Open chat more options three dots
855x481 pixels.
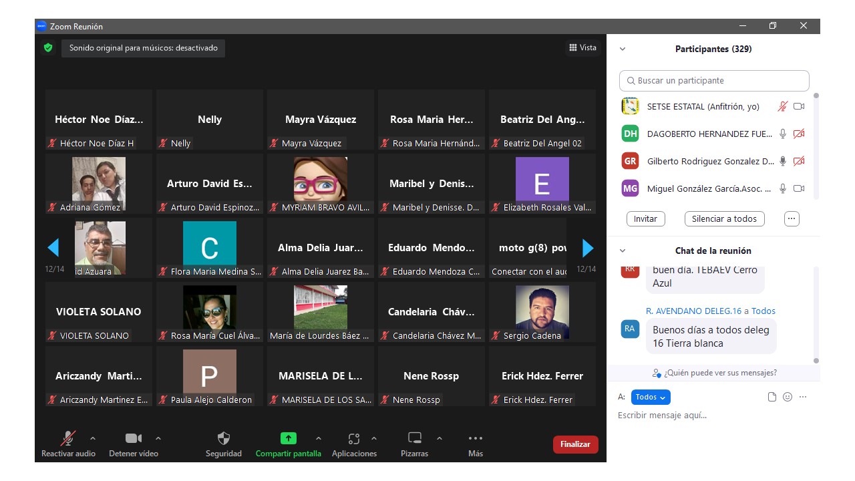tap(803, 397)
